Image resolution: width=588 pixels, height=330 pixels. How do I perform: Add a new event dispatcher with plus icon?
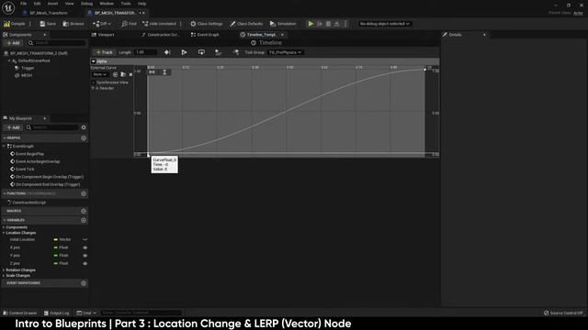point(84,283)
